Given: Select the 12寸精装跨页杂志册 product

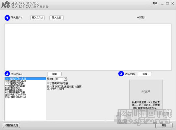Looking at the screenshot, I should [26, 79].
